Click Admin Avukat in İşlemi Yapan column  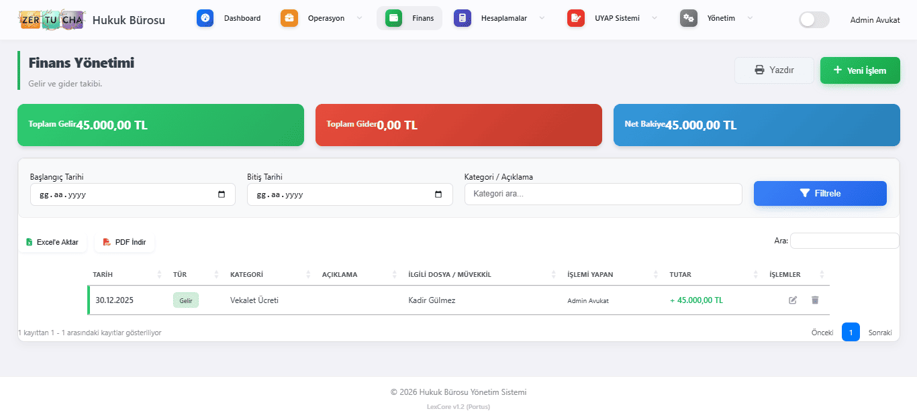(588, 301)
